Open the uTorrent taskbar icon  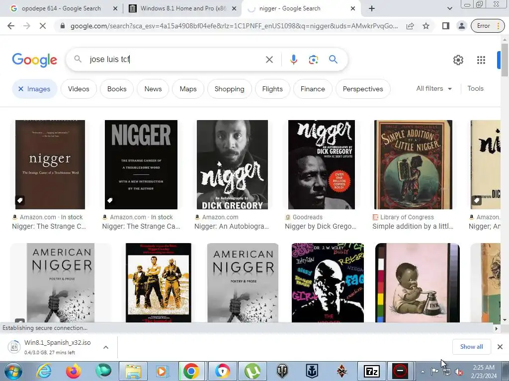pos(252,371)
